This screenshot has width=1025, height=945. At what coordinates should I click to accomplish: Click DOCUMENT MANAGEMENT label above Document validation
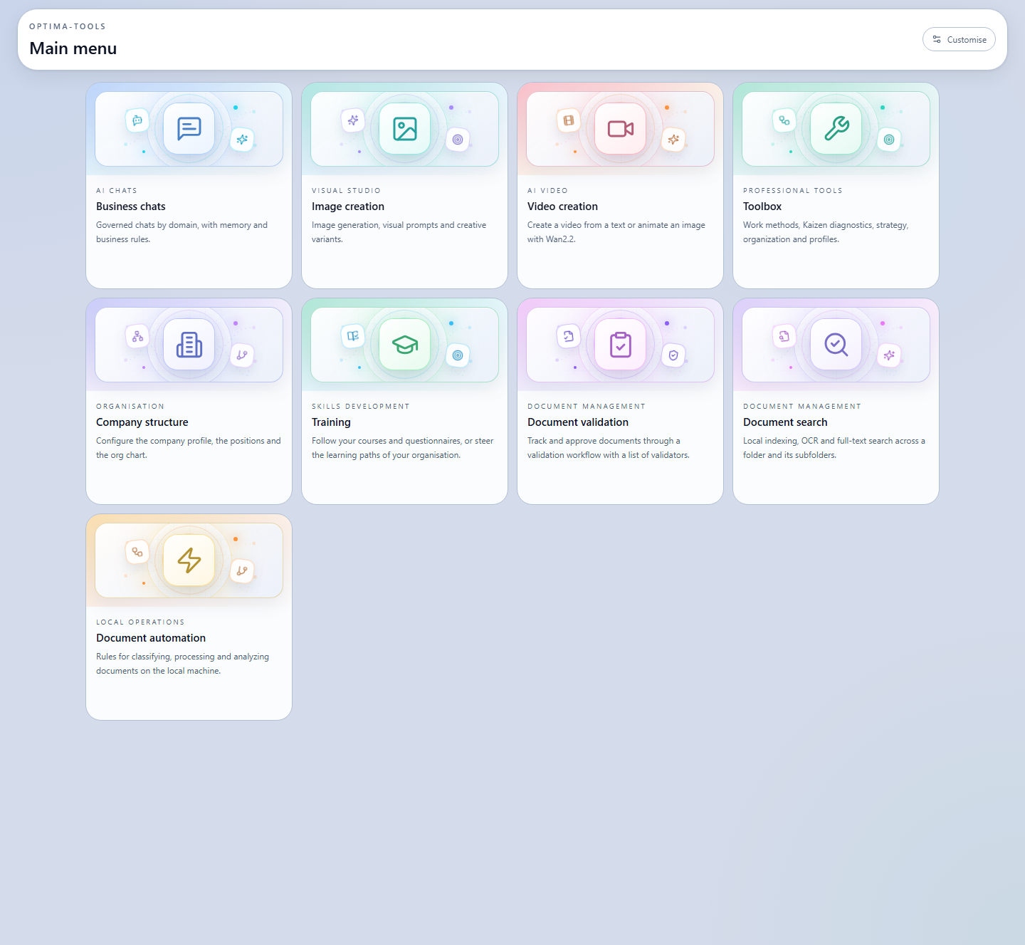point(587,407)
